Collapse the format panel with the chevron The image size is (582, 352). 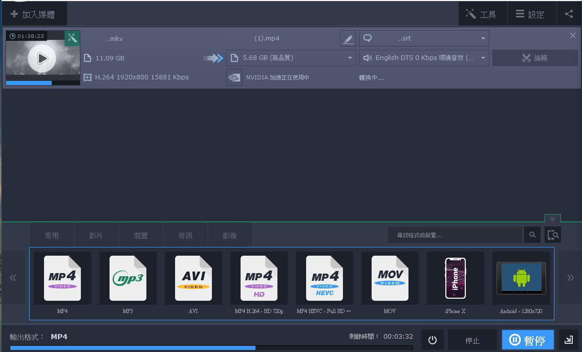(x=552, y=219)
